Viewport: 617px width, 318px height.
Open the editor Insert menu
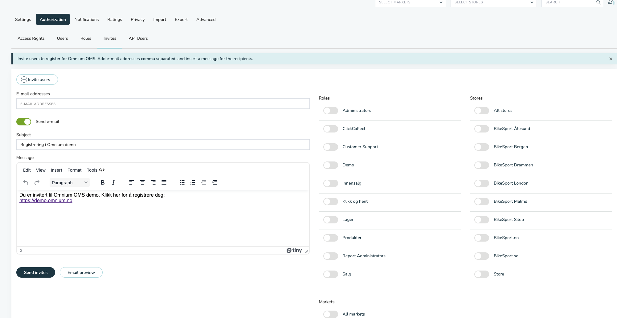pos(56,170)
